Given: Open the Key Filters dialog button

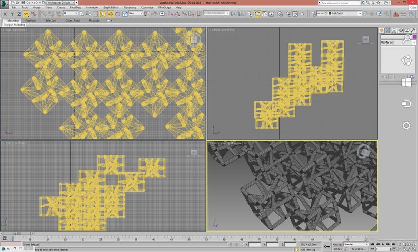Looking at the screenshot, I should point(359,249).
